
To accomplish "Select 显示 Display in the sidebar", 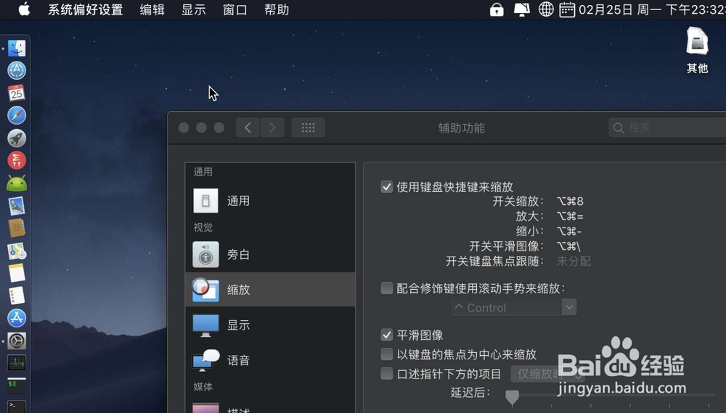I will pyautogui.click(x=270, y=325).
